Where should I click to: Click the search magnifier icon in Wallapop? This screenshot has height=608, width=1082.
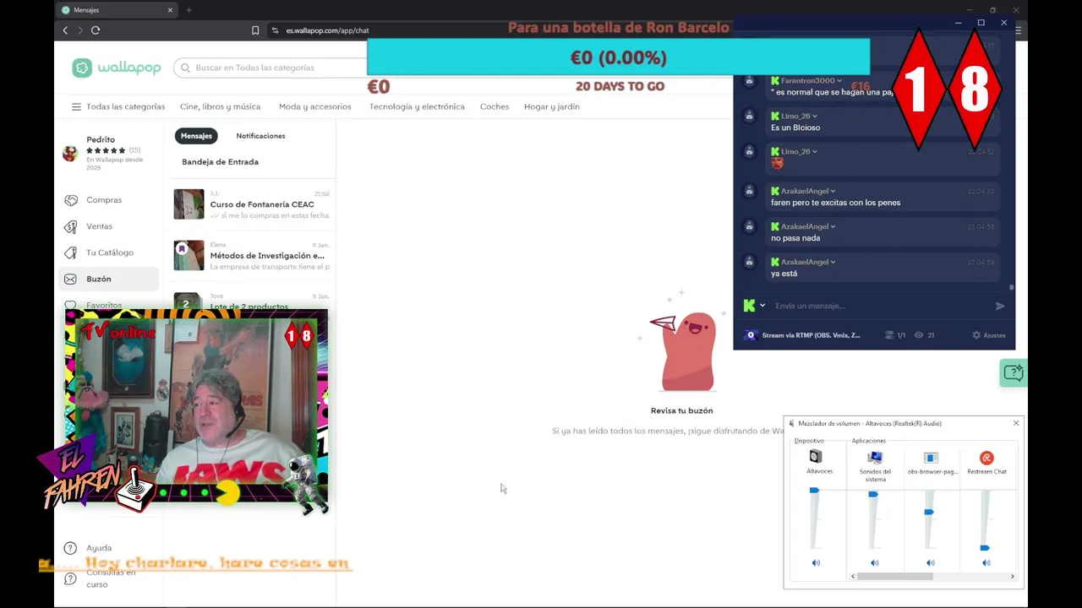point(185,68)
